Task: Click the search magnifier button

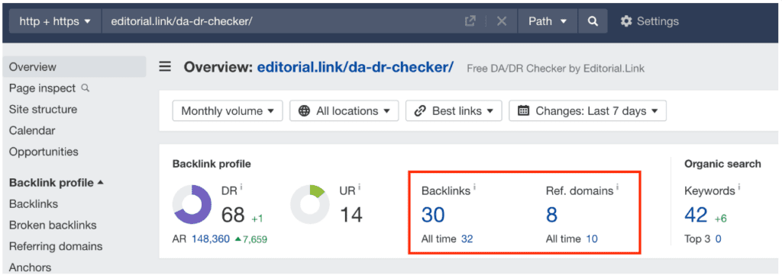Action: pos(593,21)
